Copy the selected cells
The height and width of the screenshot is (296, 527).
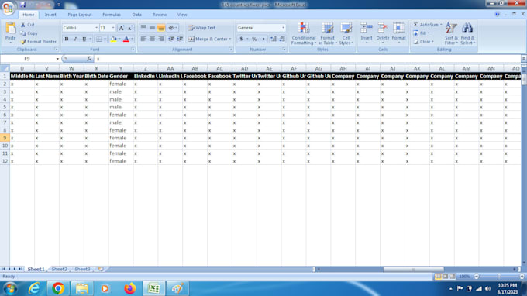click(x=29, y=33)
